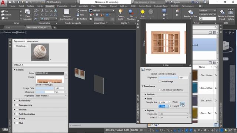Image resolution: width=237 pixels, height=133 pixels.
Task: Switch to the Information tab
Action: (32, 41)
